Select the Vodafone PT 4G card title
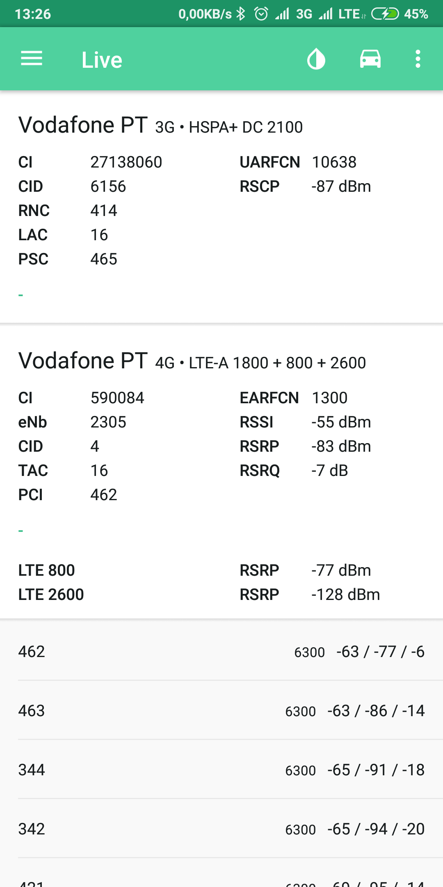Image resolution: width=443 pixels, height=887 pixels. 83,361
